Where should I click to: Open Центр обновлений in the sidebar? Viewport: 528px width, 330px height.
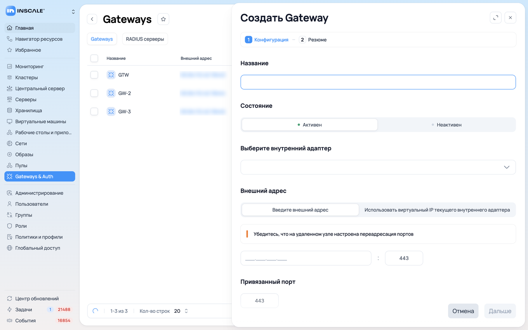point(40,298)
